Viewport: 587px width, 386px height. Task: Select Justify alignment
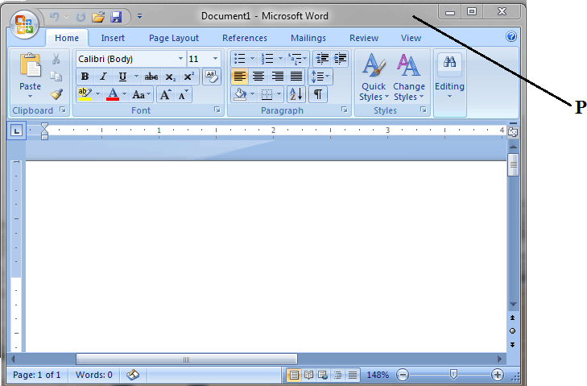(296, 77)
